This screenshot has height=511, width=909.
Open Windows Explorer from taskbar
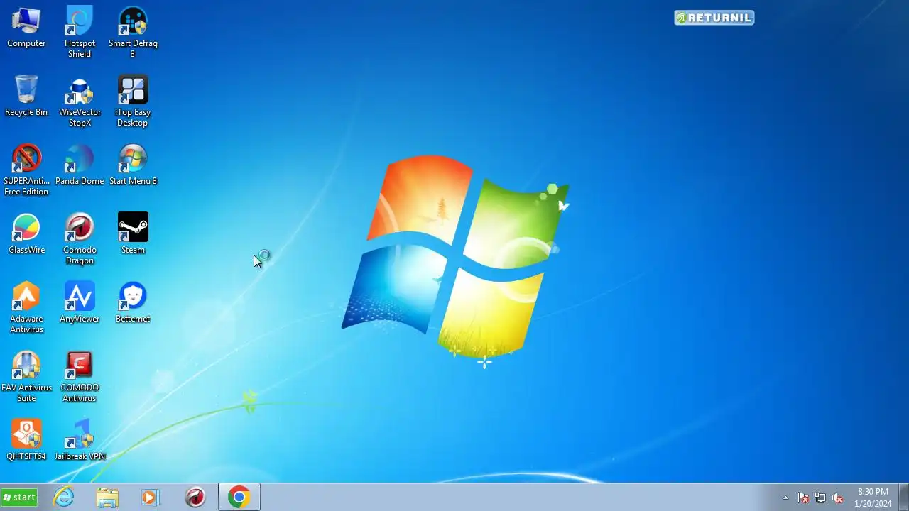pos(107,498)
